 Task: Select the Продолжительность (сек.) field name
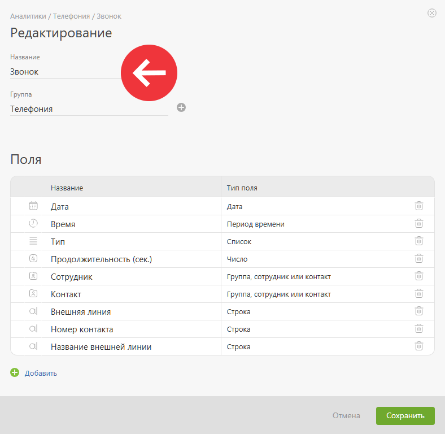point(101,259)
